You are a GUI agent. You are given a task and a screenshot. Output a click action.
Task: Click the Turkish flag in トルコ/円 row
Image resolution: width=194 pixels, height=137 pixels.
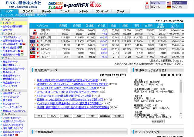[32, 56]
